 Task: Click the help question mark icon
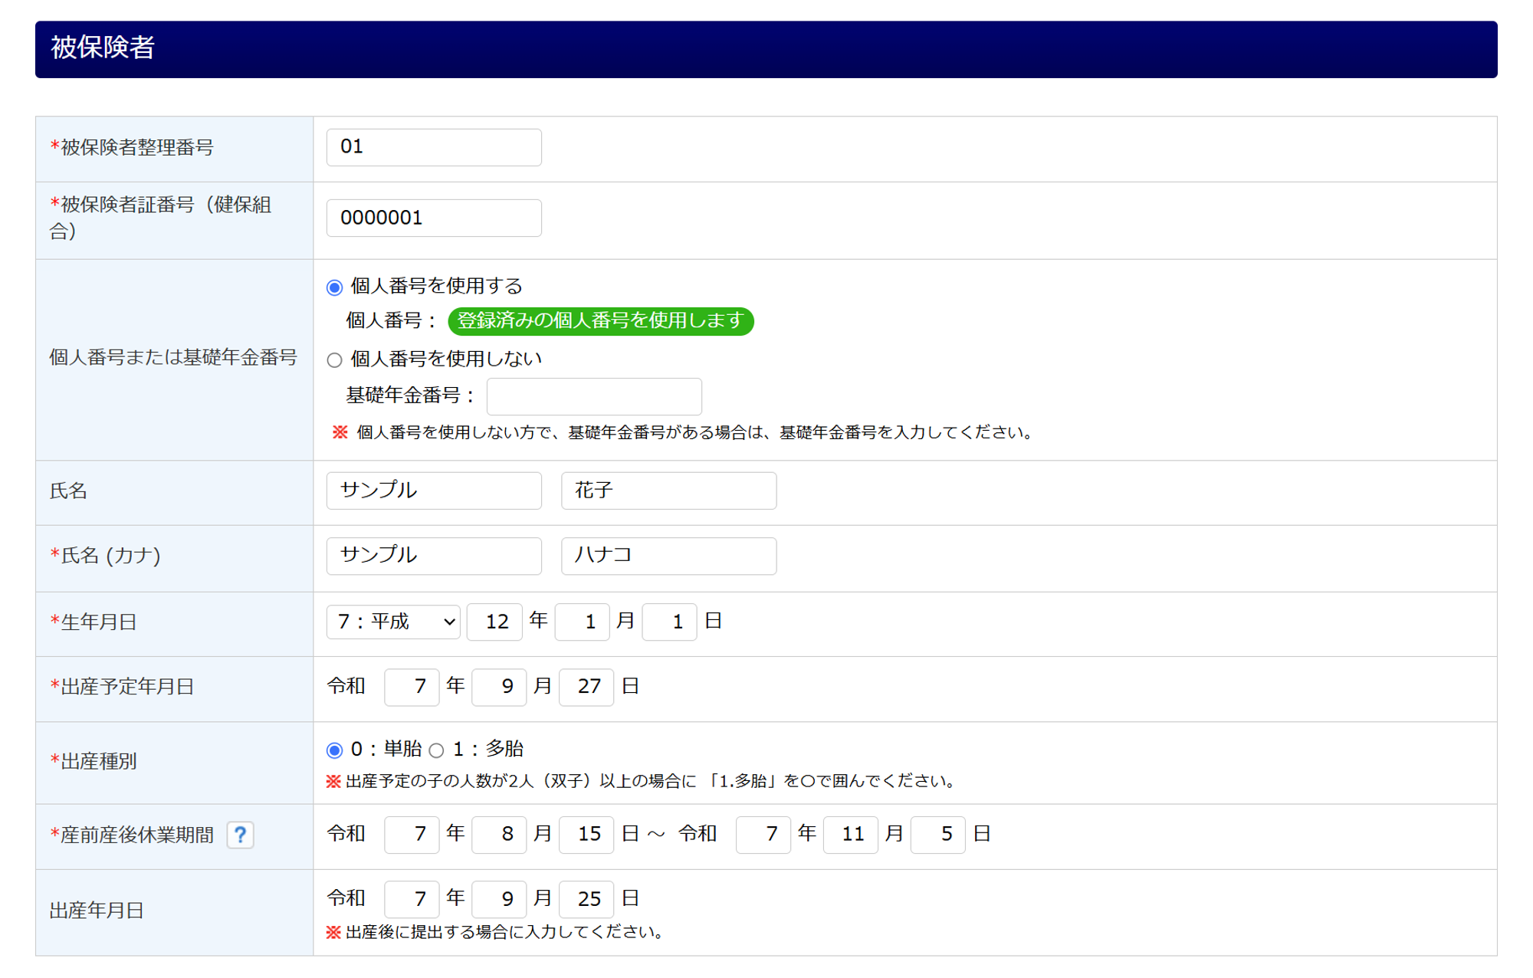point(240,834)
